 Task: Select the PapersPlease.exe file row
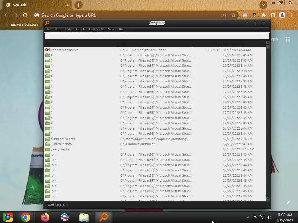tap(155, 50)
